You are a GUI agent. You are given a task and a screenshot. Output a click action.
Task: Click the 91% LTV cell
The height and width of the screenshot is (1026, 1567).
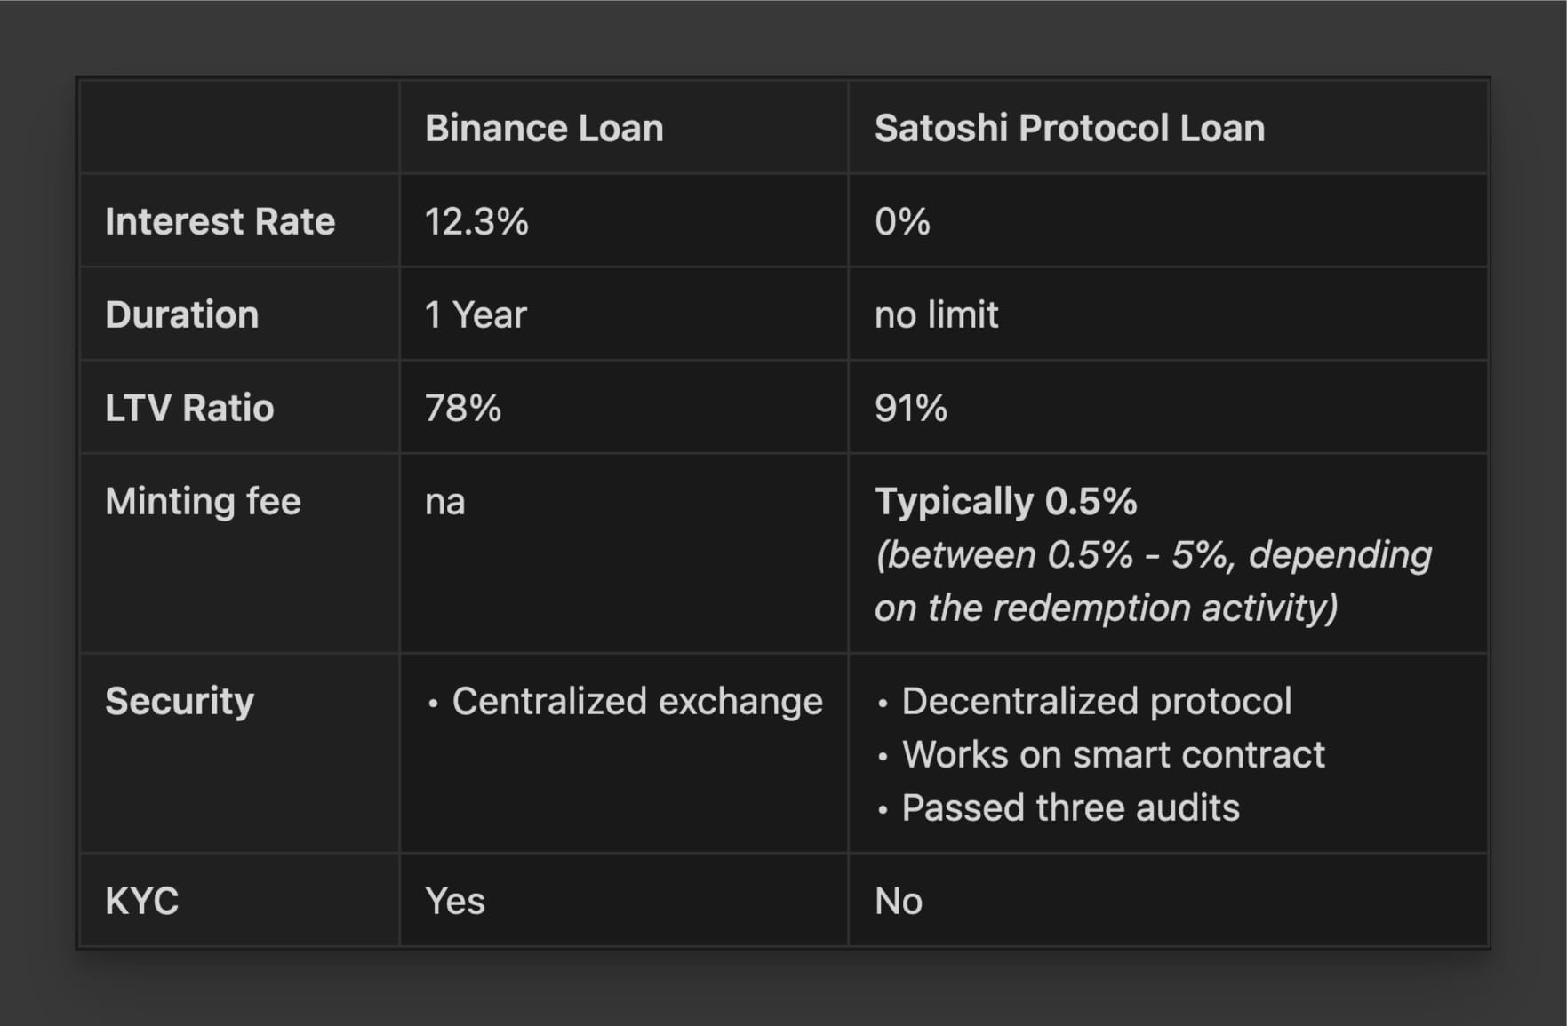911,408
